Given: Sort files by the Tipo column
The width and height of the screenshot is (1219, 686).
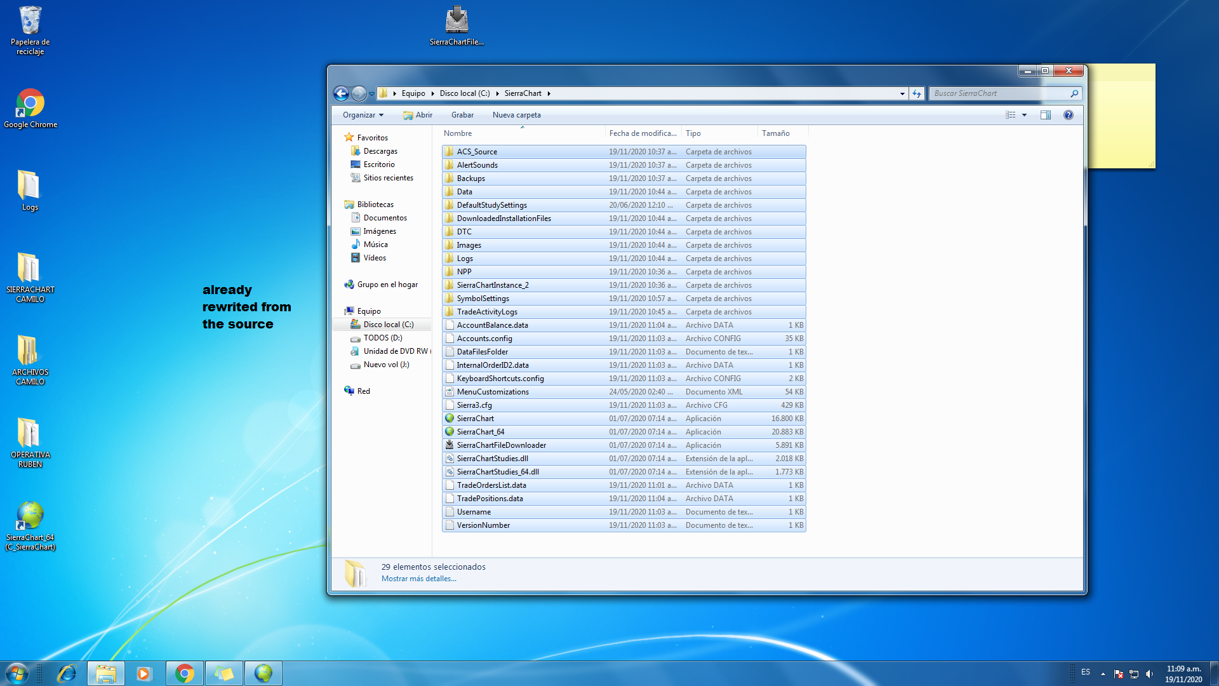Looking at the screenshot, I should click(x=719, y=133).
